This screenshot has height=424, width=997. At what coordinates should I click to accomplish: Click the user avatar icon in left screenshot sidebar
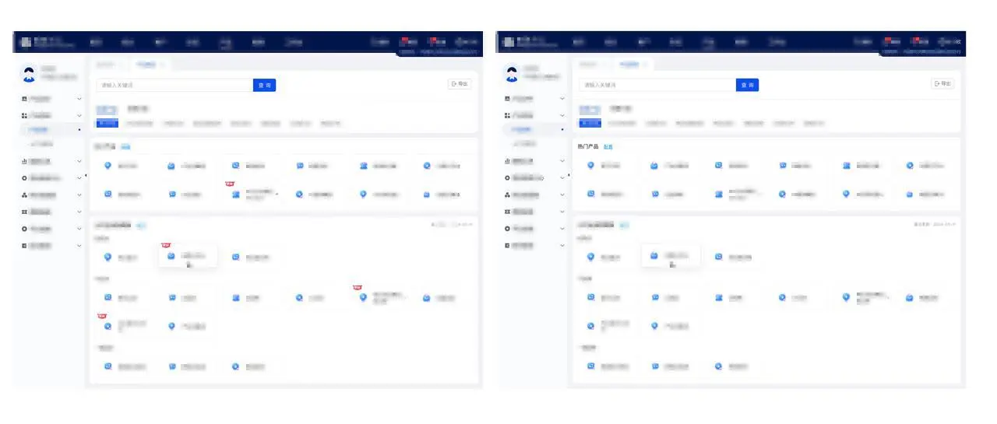tap(29, 74)
